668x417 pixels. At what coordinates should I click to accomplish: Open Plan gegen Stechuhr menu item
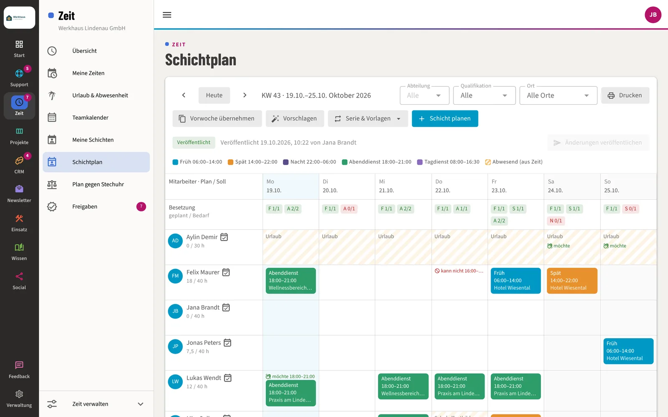(x=96, y=184)
